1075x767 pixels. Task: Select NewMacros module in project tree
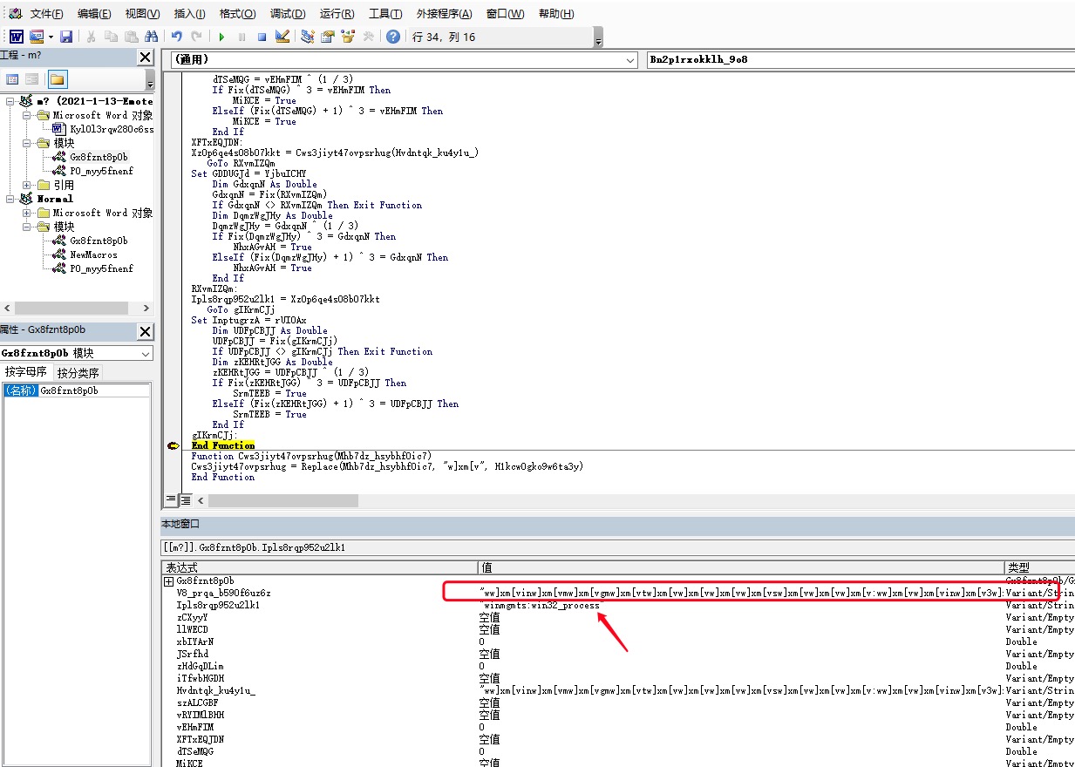point(93,255)
